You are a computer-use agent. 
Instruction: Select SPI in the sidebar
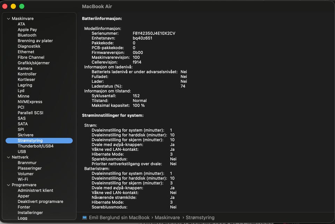21,130
